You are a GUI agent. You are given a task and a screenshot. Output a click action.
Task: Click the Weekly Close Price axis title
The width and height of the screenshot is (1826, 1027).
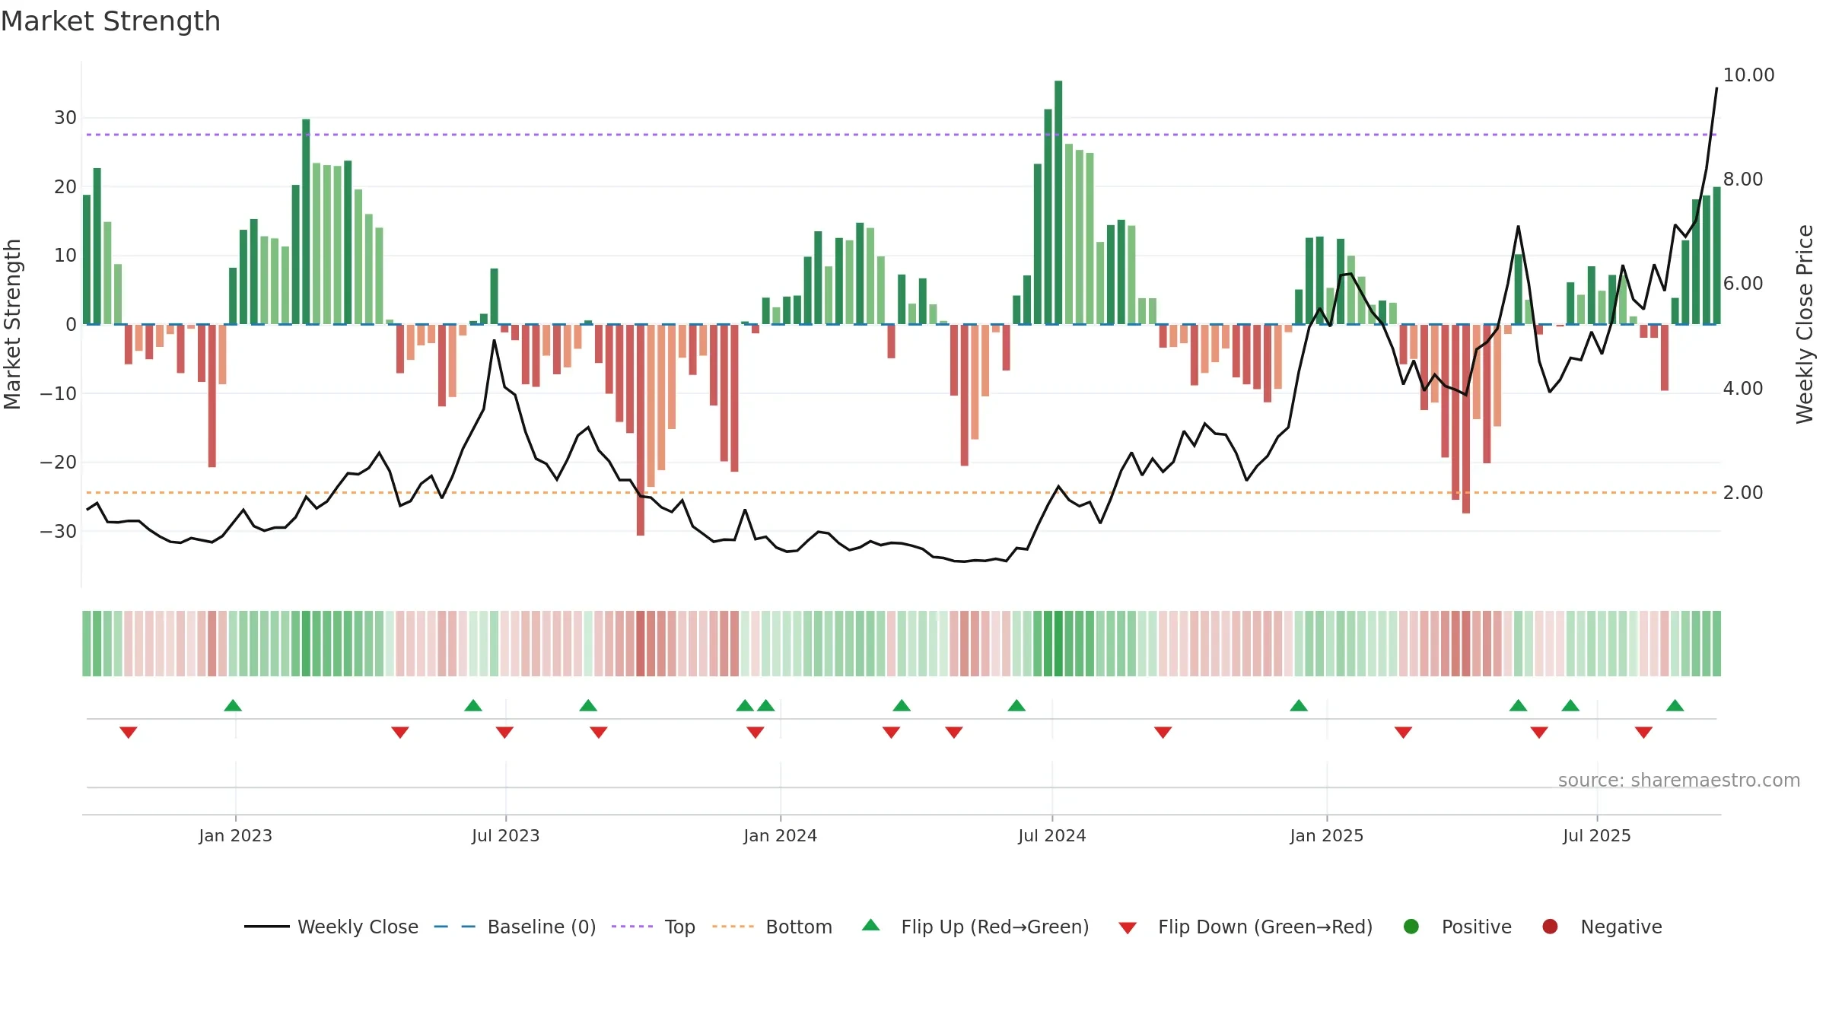[1805, 324]
